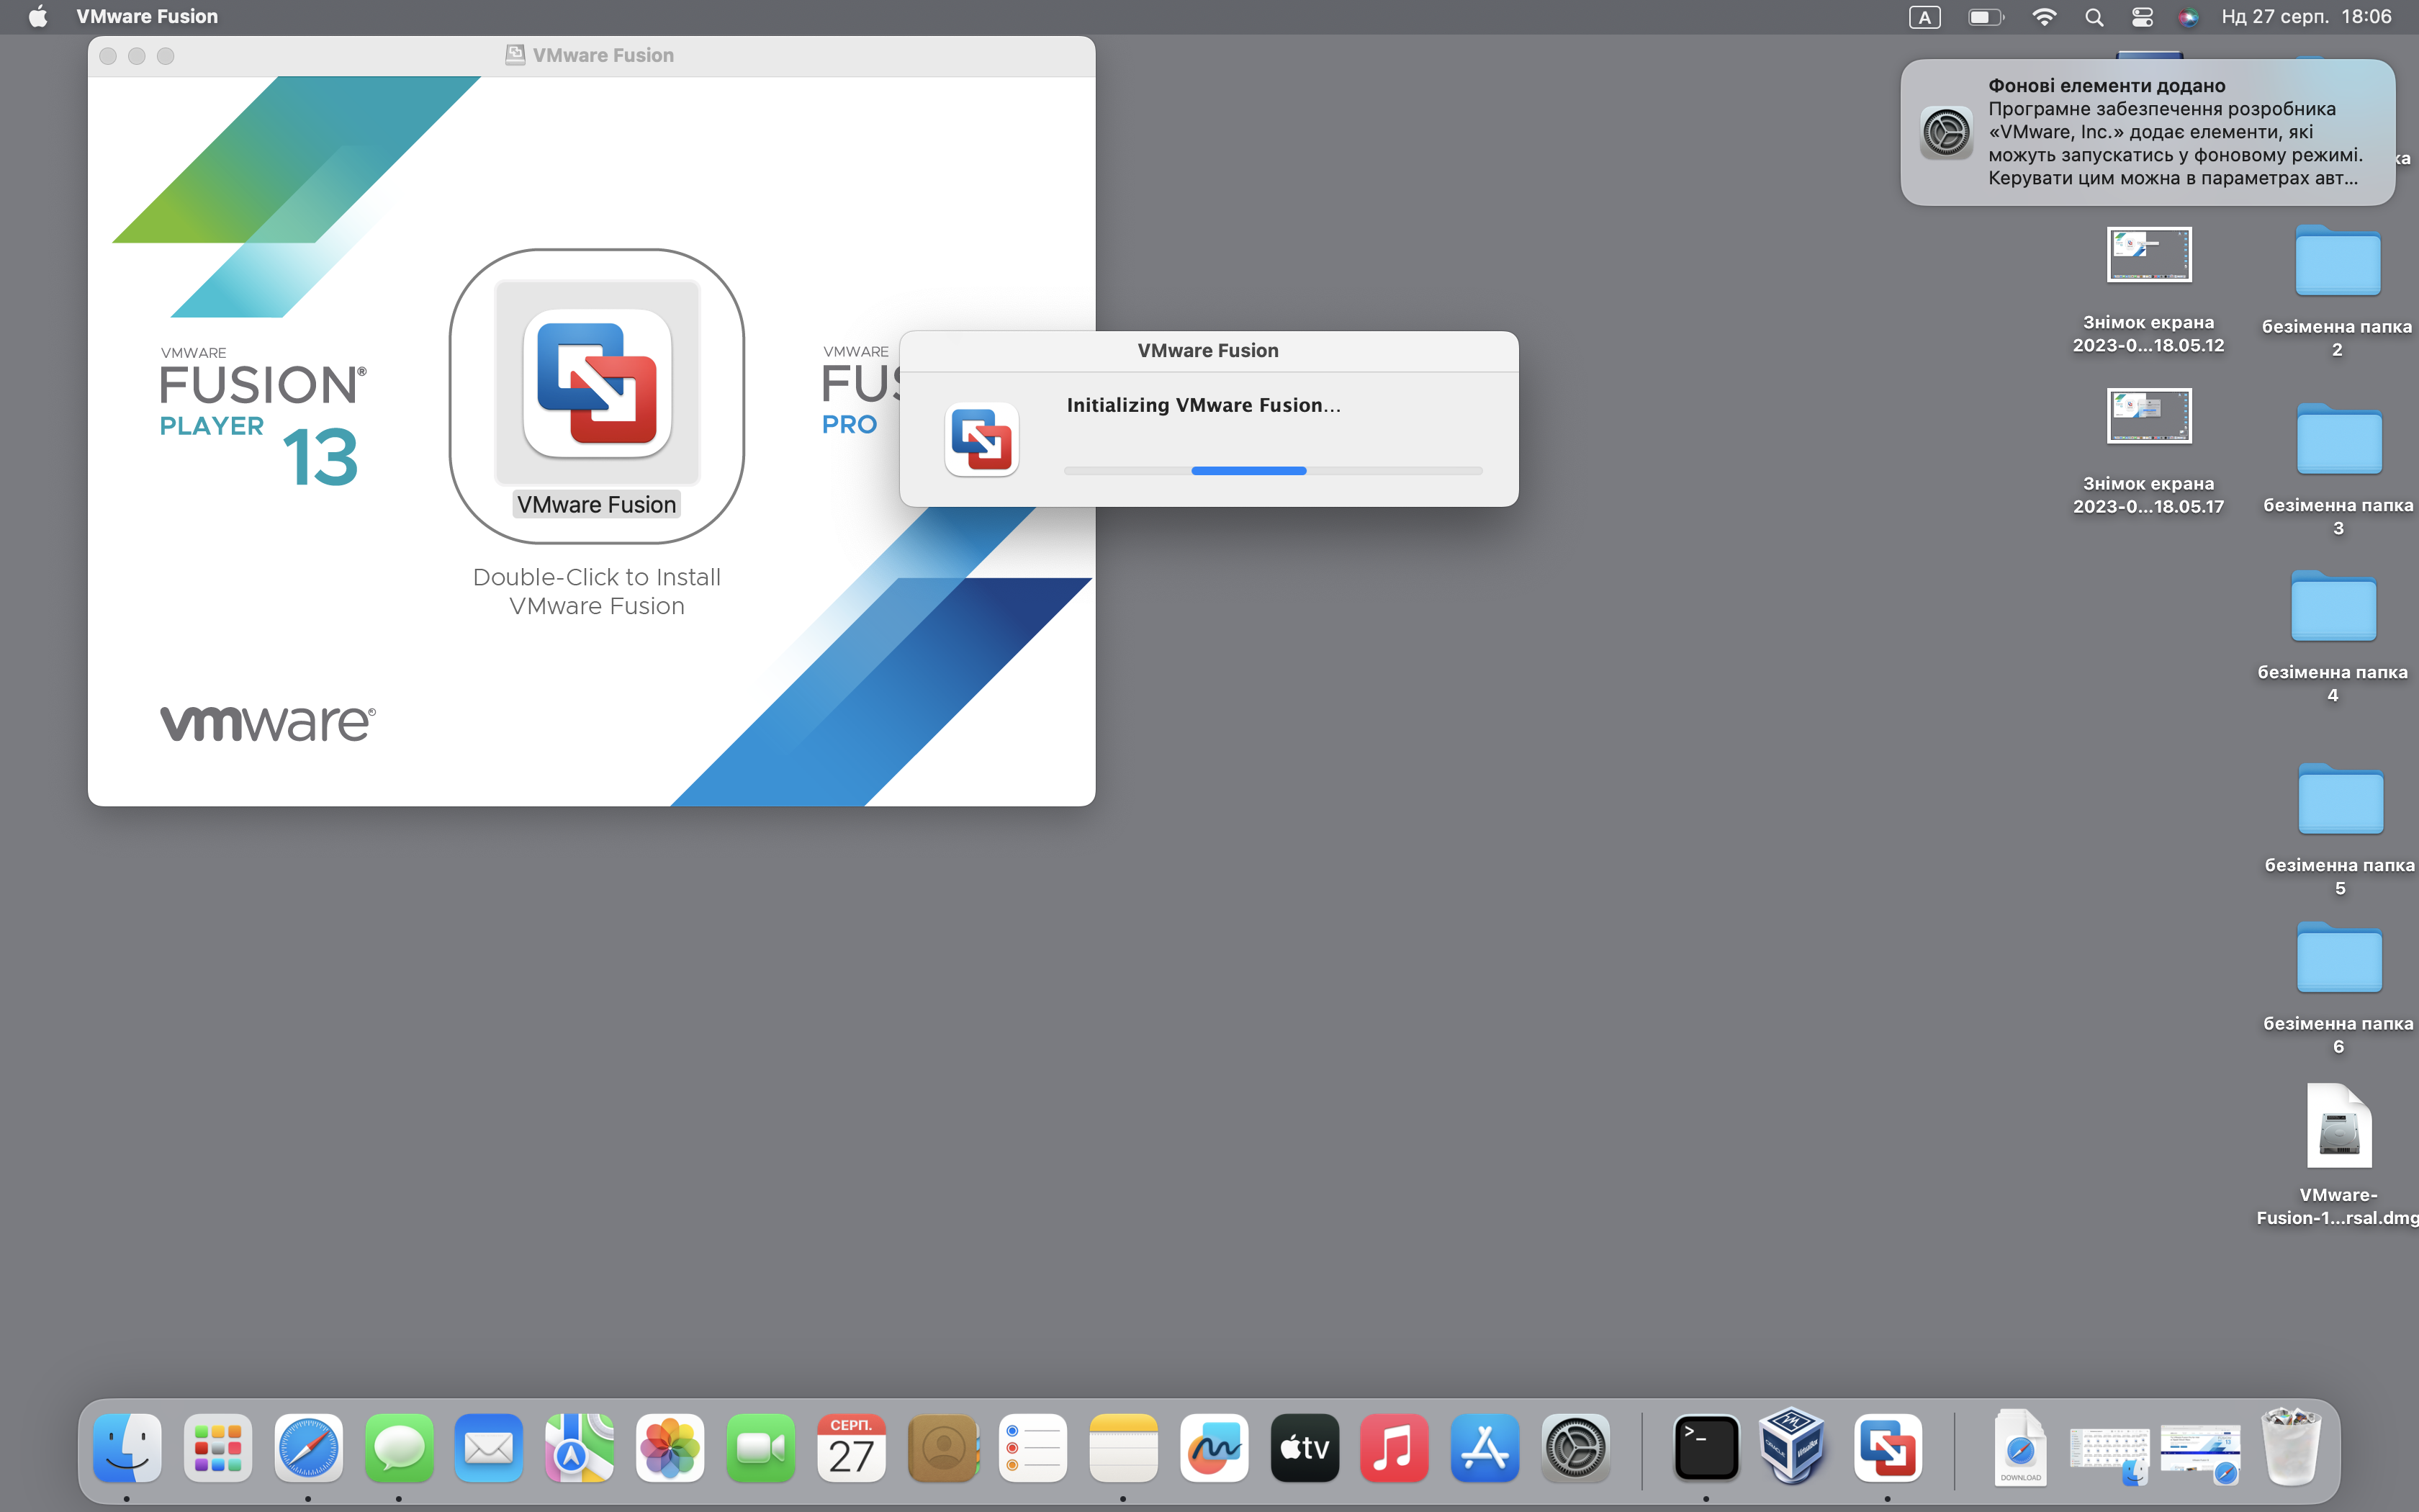
Task: Click the VMware Fusion icon in progress dialog
Action: (x=981, y=440)
